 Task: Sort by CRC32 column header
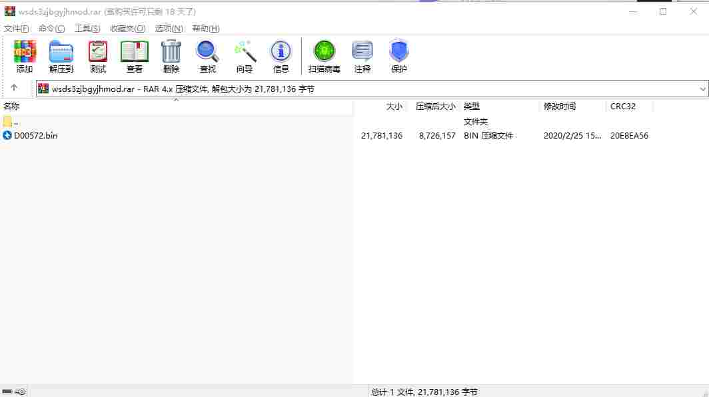[630, 107]
